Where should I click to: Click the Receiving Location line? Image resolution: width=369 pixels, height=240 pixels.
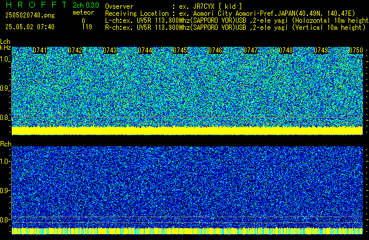[230, 13]
